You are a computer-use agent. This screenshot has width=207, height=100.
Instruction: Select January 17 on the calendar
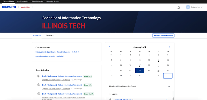pyautogui.click(x=139, y=65)
